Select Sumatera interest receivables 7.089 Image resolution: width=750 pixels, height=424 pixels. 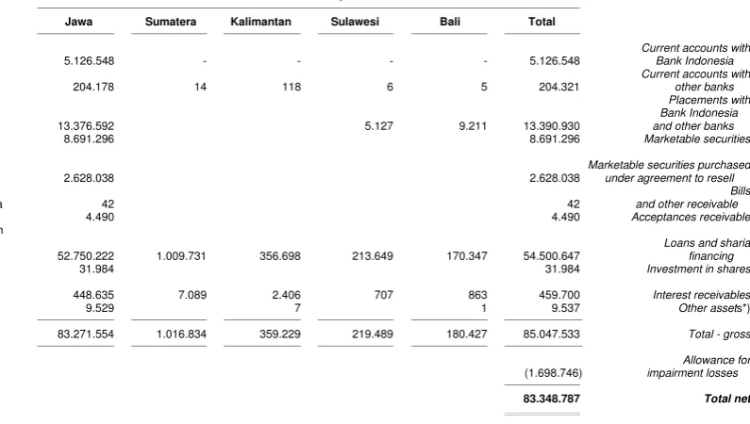point(192,295)
